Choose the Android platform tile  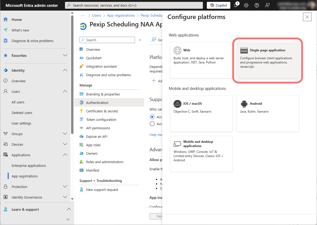[268, 113]
